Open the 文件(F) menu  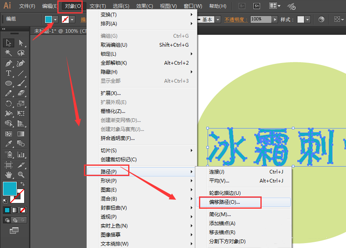[x=27, y=6]
